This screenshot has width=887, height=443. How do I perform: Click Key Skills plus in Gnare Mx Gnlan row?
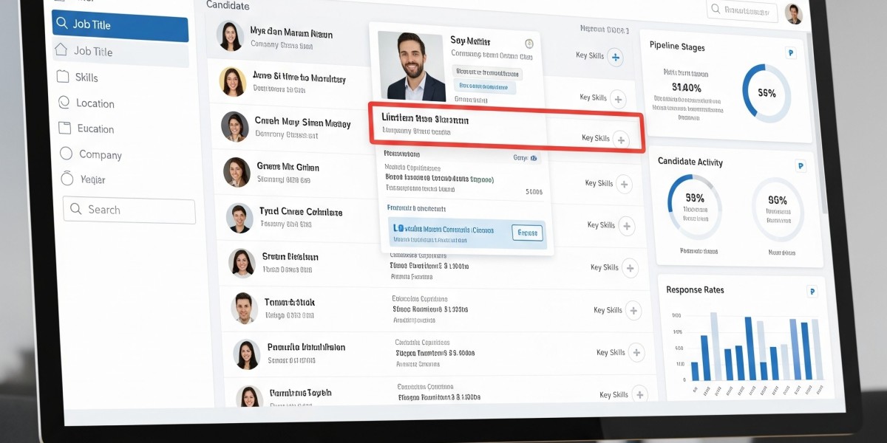point(624,184)
